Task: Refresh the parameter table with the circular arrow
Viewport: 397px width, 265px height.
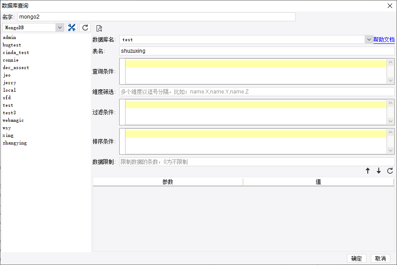Action: point(390,171)
